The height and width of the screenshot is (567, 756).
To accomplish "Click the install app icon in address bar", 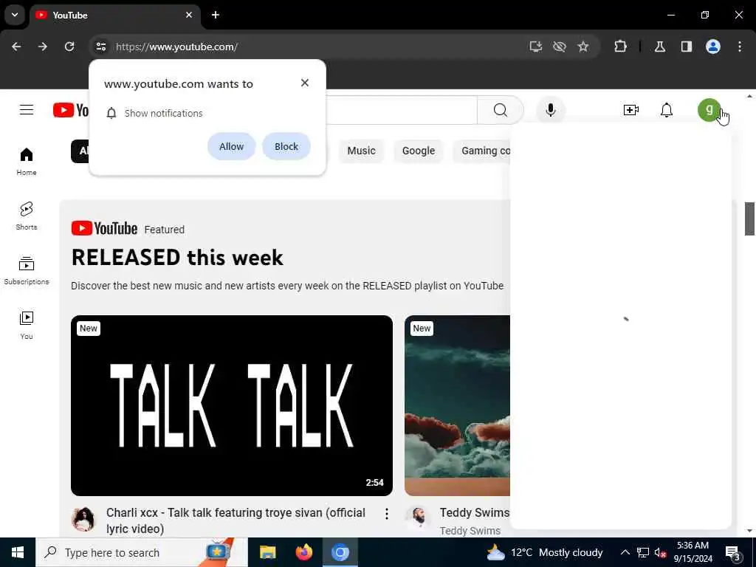I will (x=536, y=47).
